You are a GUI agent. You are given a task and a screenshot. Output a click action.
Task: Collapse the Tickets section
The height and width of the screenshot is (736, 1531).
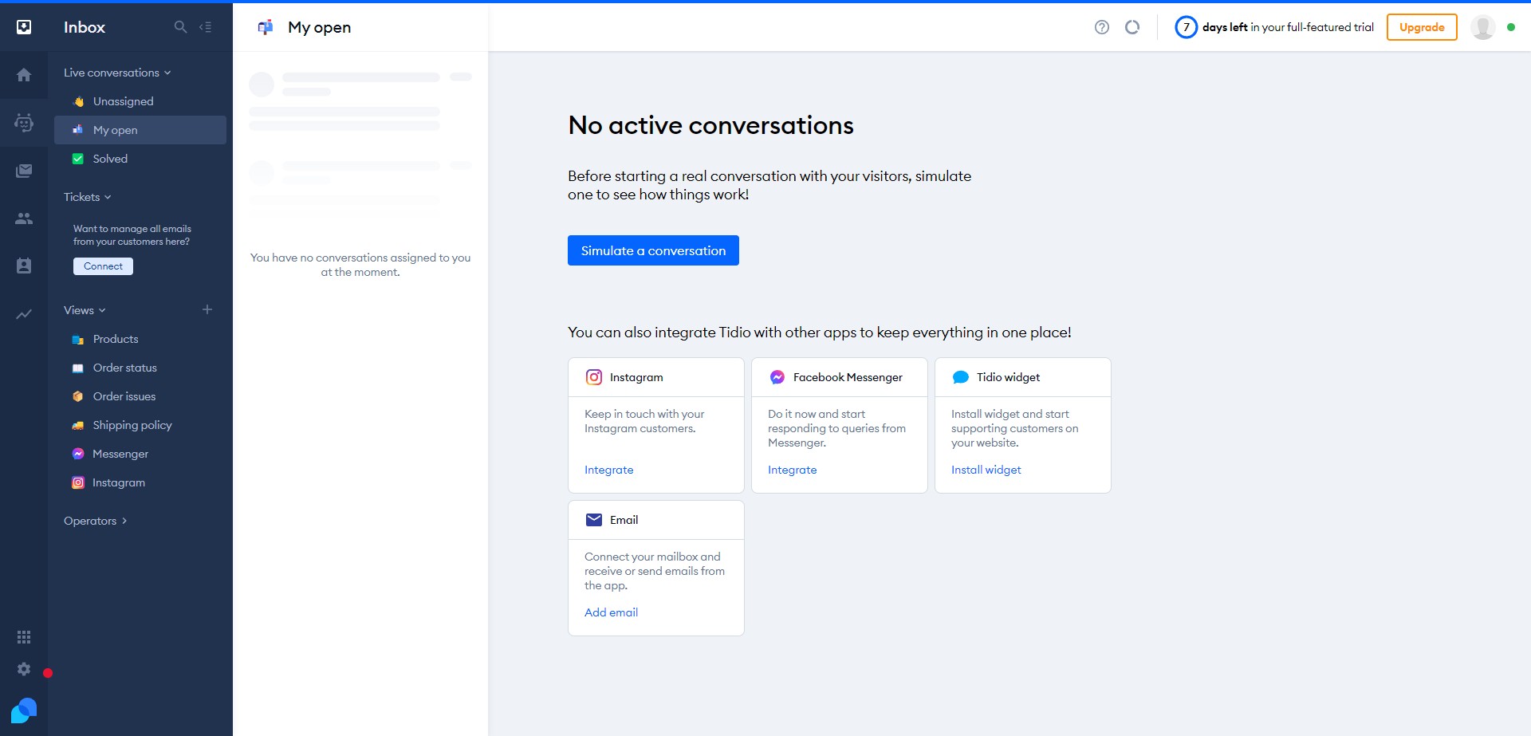88,197
